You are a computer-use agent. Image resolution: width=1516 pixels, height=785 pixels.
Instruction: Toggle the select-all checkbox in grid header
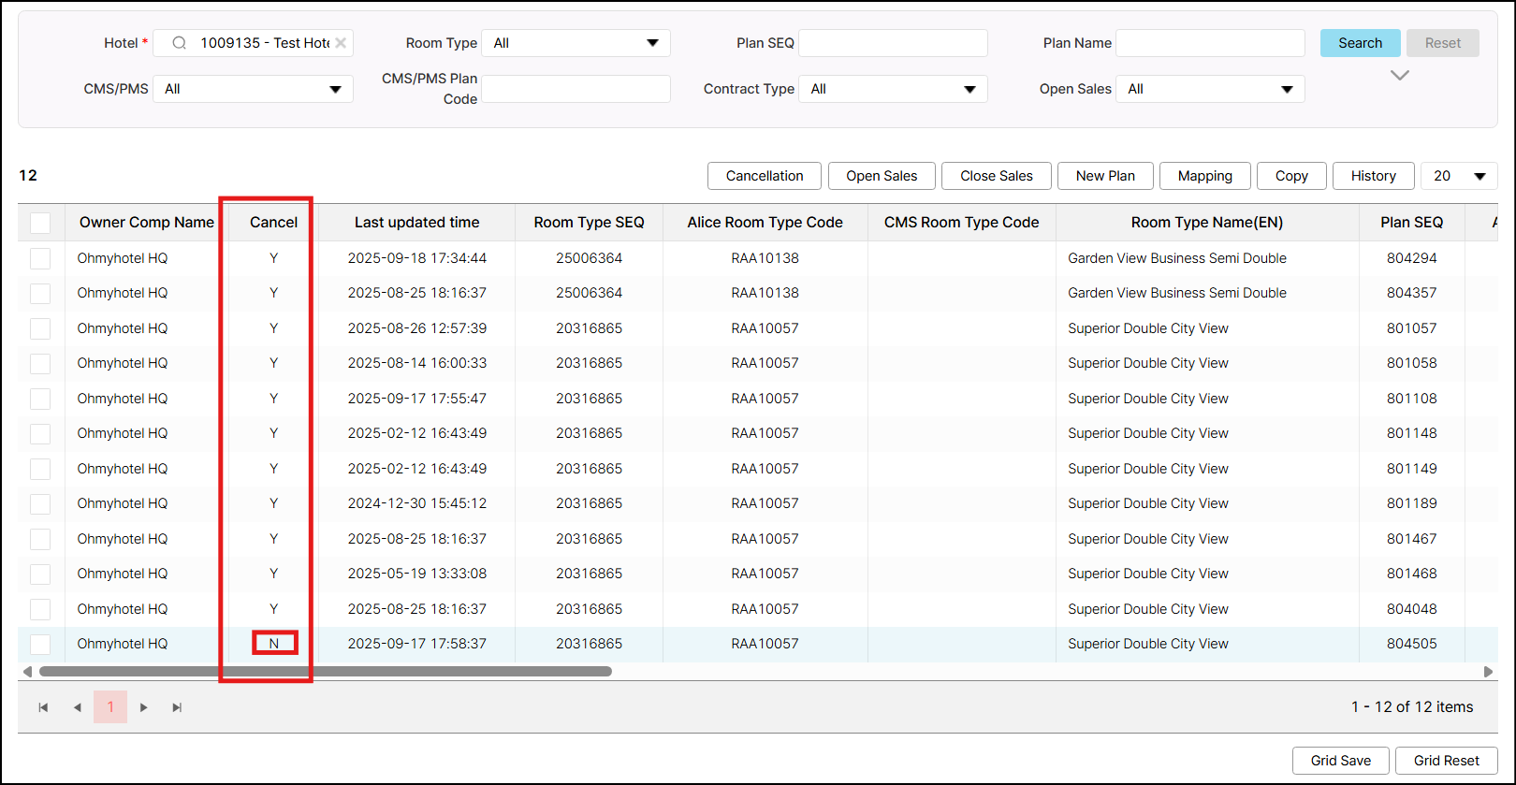(x=40, y=223)
